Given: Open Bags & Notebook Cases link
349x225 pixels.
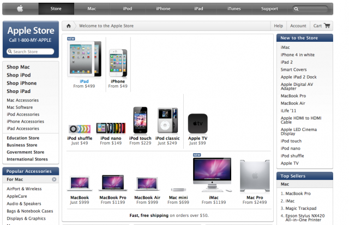Looking at the screenshot, I should pyautogui.click(x=30, y=211).
